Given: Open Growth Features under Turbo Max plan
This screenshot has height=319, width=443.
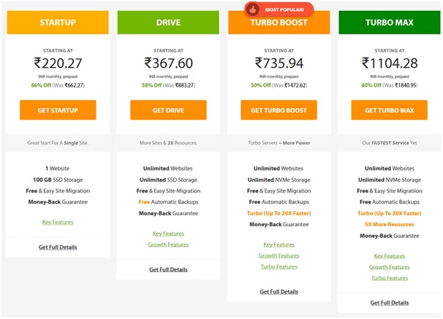Looking at the screenshot, I should pyautogui.click(x=390, y=267).
